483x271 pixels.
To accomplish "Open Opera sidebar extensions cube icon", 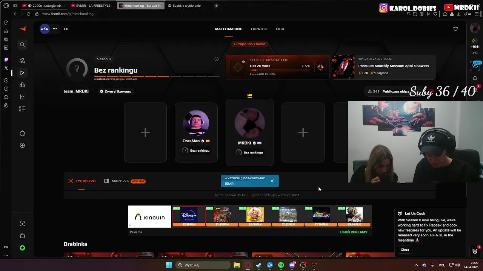I will tap(6, 97).
